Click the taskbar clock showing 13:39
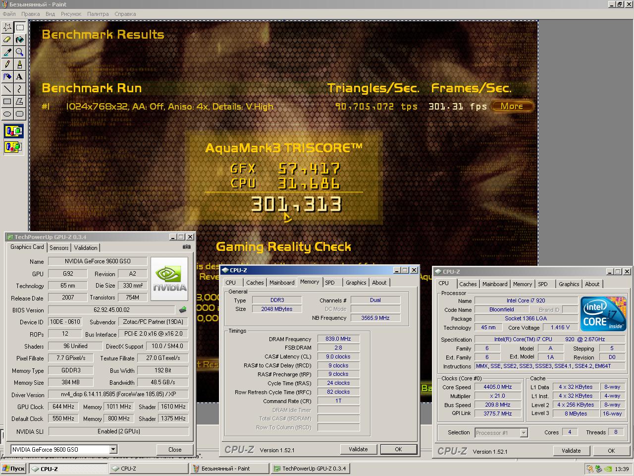The width and height of the screenshot is (634, 476). 622,469
